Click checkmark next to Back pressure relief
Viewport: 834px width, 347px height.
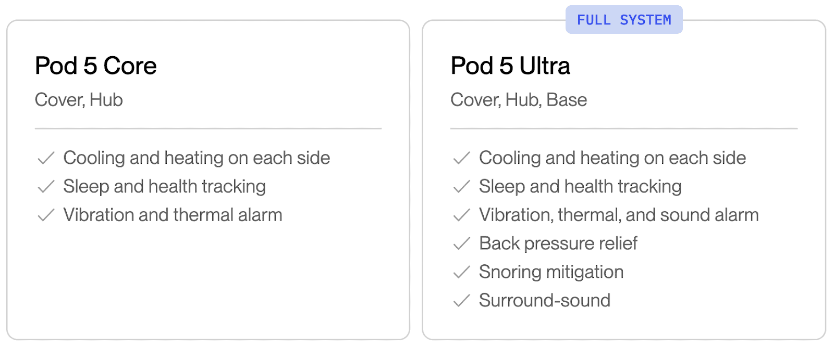[x=462, y=243]
